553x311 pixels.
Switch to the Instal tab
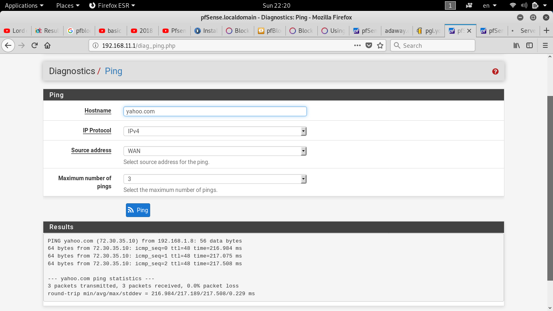coord(206,30)
